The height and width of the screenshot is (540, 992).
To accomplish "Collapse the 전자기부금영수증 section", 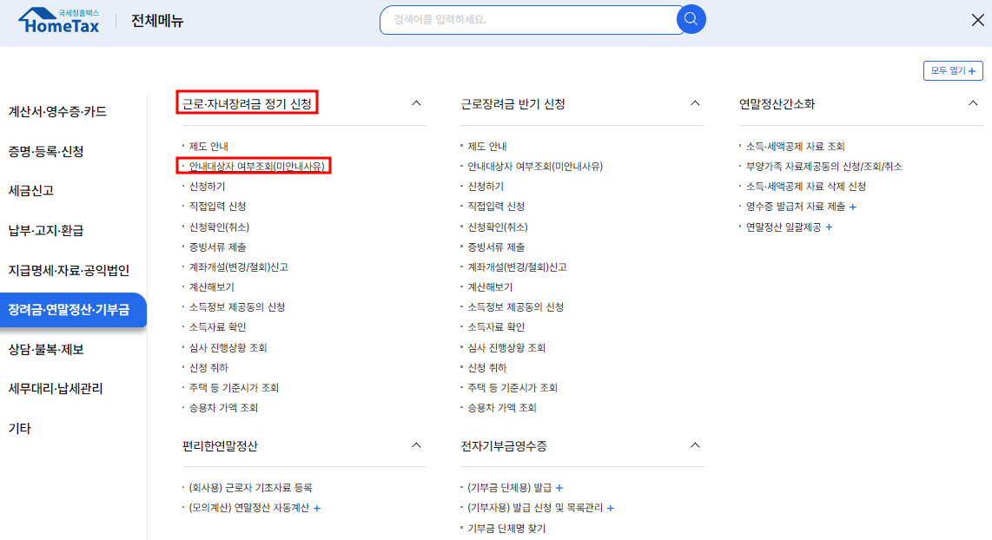I will point(695,445).
